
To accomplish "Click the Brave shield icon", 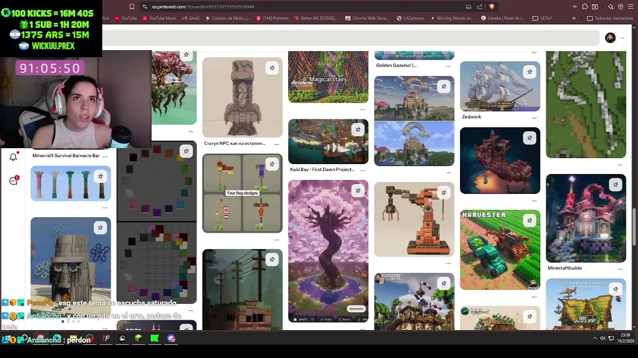I will tap(491, 6).
